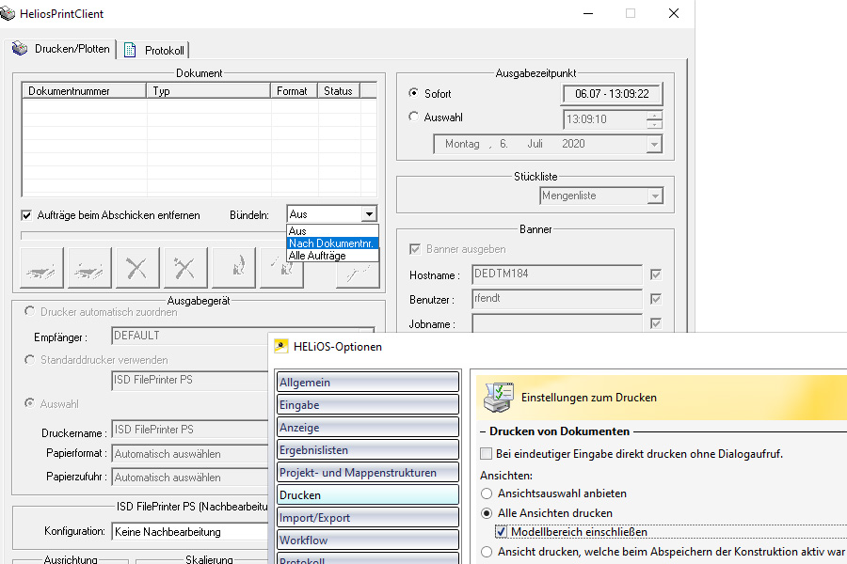Pick Alle Aufträge in the Bündeln list
Screen dimensions: 847x564
(317, 256)
